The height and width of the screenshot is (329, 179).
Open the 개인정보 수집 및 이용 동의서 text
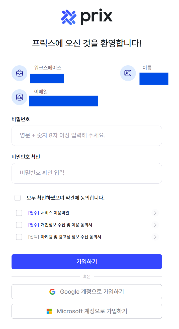pos(66,225)
